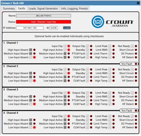The image size is (141, 136).
Task: Click Channel 1 Short Circuit indicator
Action: (x=136, y=50)
